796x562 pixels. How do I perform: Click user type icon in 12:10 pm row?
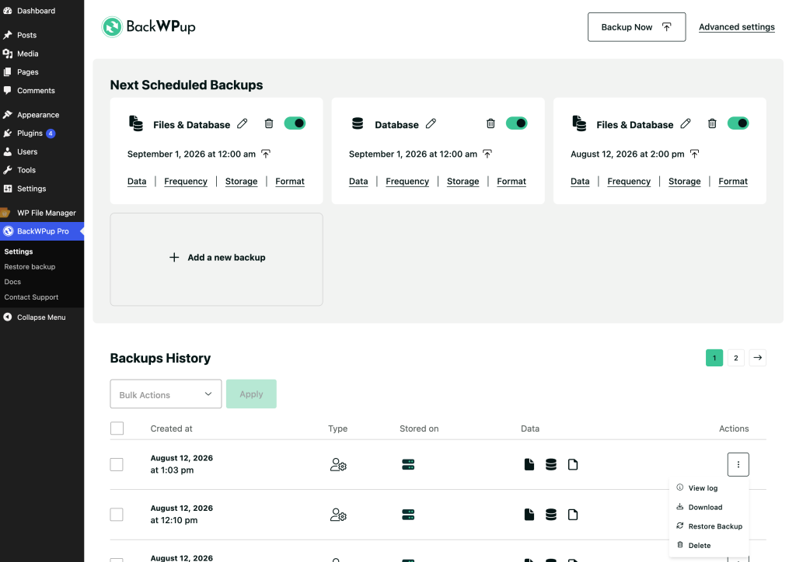click(x=338, y=515)
